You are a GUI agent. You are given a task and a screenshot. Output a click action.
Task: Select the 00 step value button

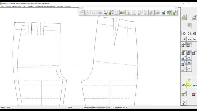coord(184,34)
